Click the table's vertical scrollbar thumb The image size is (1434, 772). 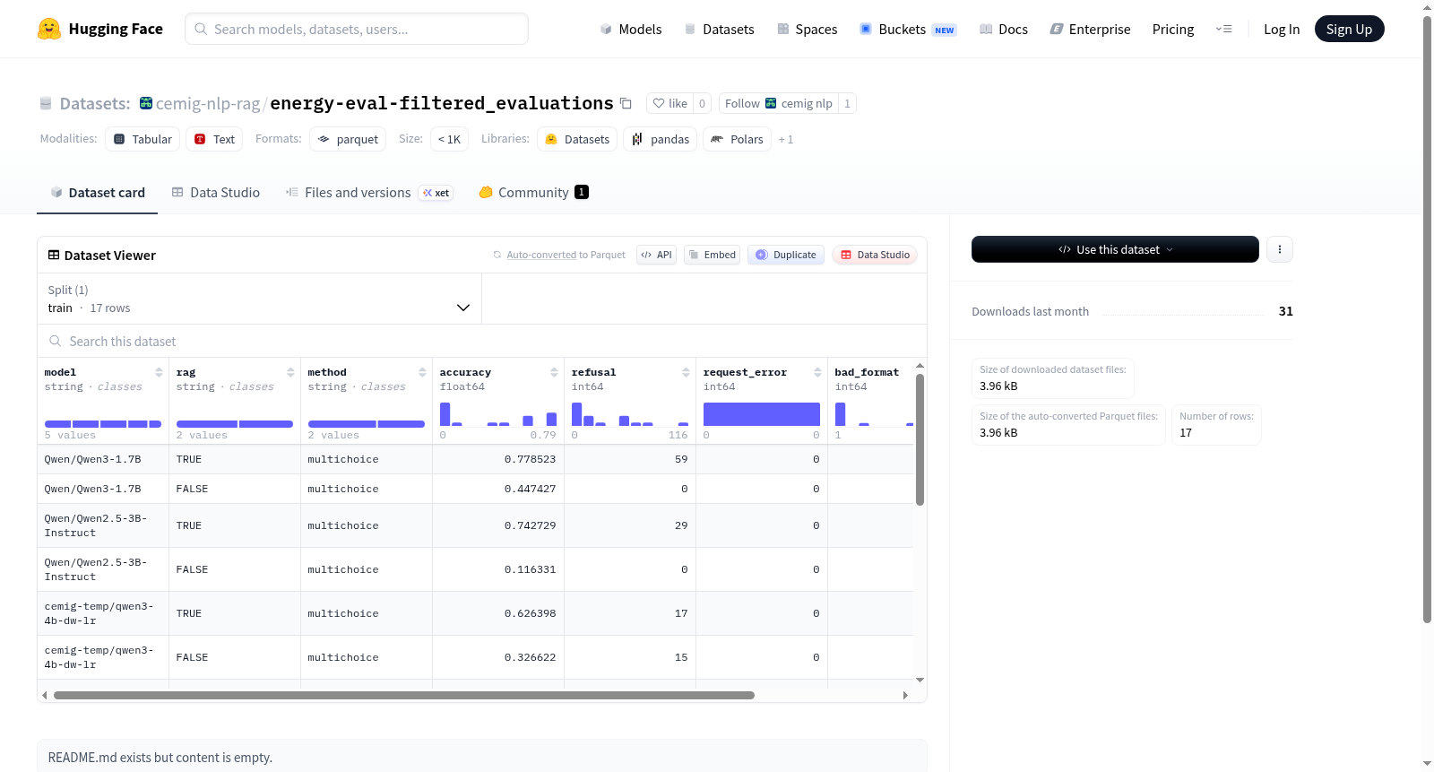[x=920, y=439]
